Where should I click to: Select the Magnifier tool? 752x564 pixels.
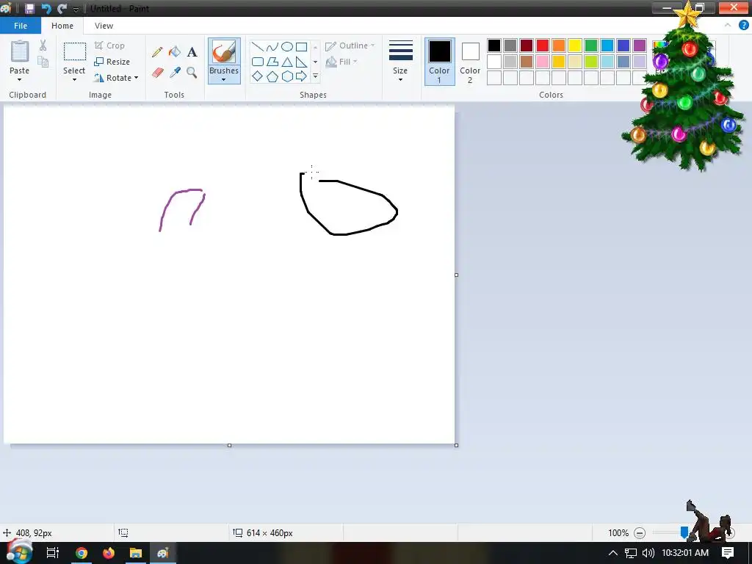click(192, 73)
